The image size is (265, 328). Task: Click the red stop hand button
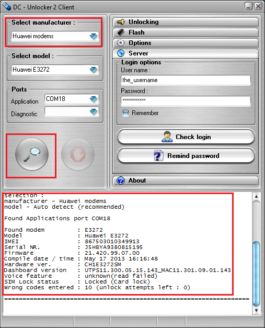point(78,154)
